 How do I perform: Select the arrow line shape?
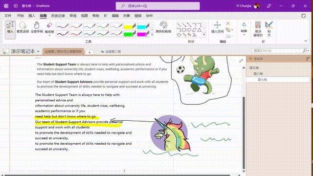point(184,25)
